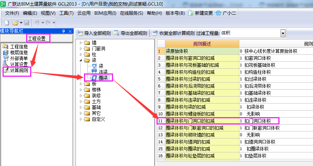Open the 在线服务(S) menu
Screen dimensions: 313x166
pos(131,13)
